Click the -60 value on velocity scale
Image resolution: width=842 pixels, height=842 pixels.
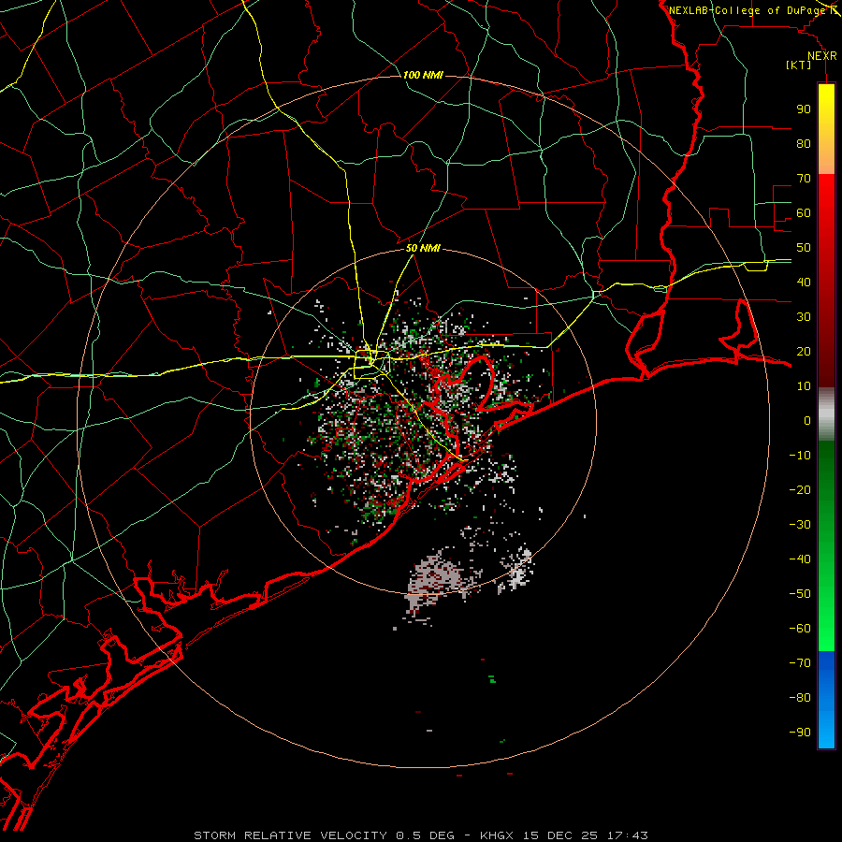(x=800, y=629)
